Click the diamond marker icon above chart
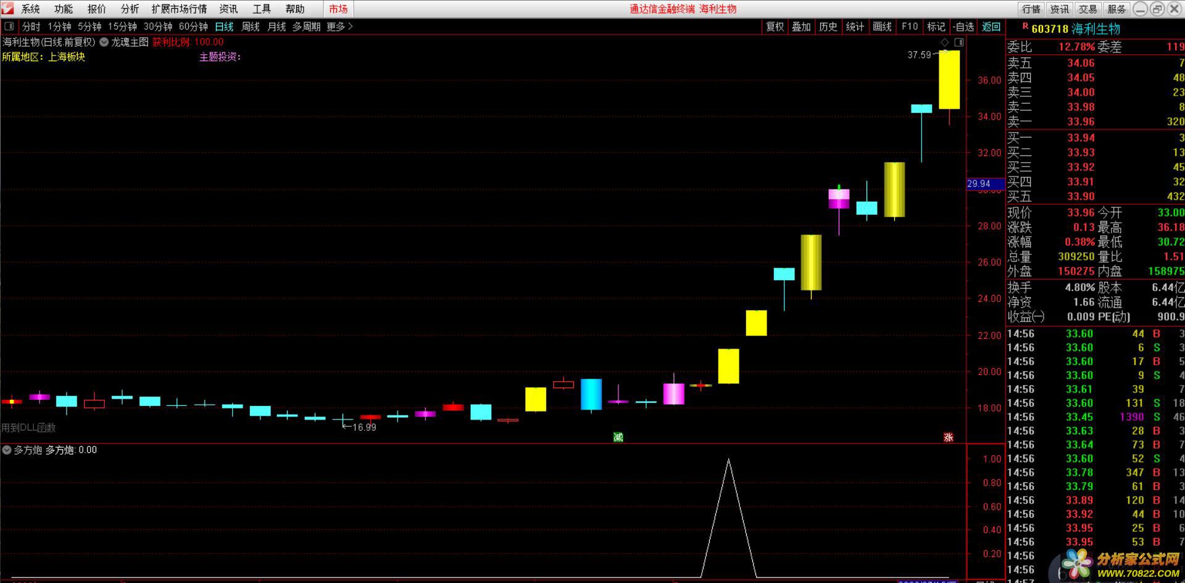This screenshot has height=583, width=1185. pyautogui.click(x=944, y=42)
